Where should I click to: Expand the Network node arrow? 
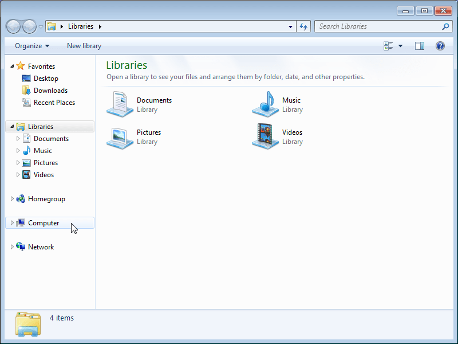coord(12,247)
